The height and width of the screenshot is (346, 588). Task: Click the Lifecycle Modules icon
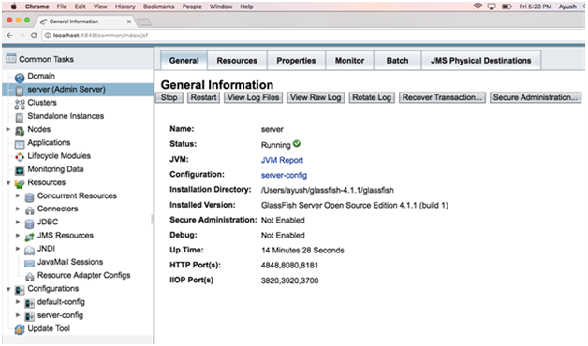(20, 157)
